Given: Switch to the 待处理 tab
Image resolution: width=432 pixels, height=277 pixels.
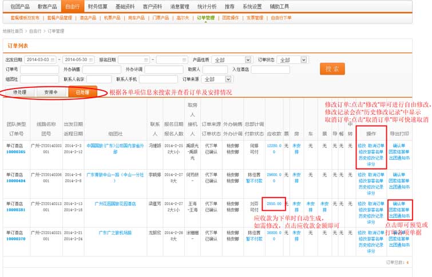Looking at the screenshot, I should (x=20, y=93).
